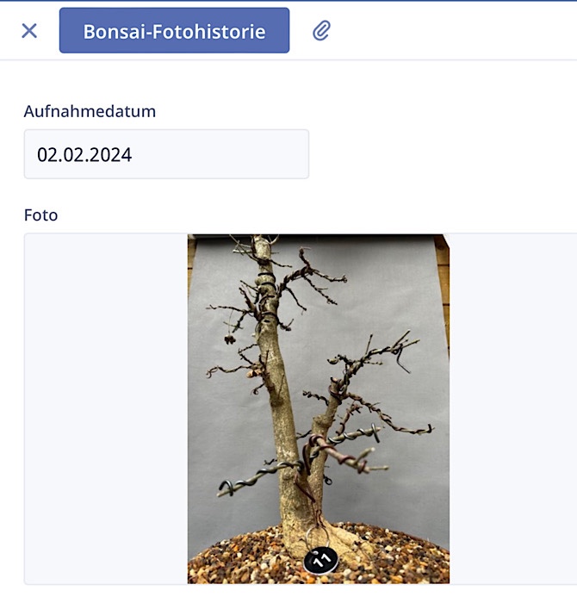
Task: Open the bonsai photo in Foto field
Action: tap(319, 409)
